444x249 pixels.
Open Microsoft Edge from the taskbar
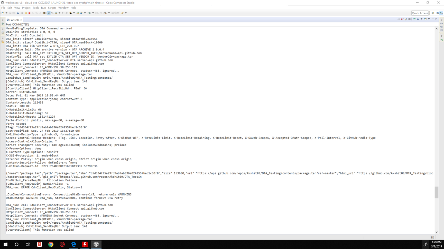pos(73,244)
